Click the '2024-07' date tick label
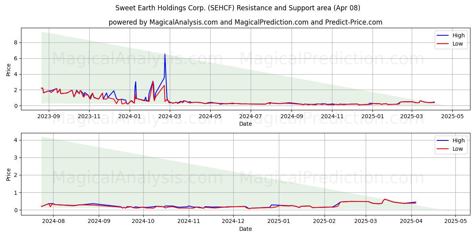 point(251,116)
